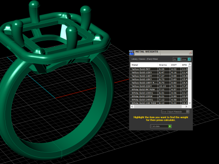Enable the Use Object Materials checkbox
The height and width of the screenshot is (164, 219).
tap(188, 112)
